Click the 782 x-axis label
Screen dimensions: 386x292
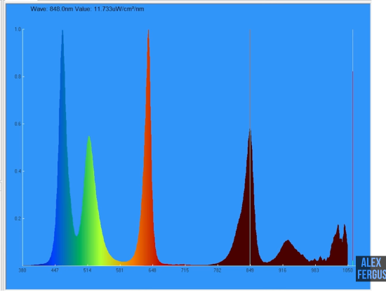218,270
